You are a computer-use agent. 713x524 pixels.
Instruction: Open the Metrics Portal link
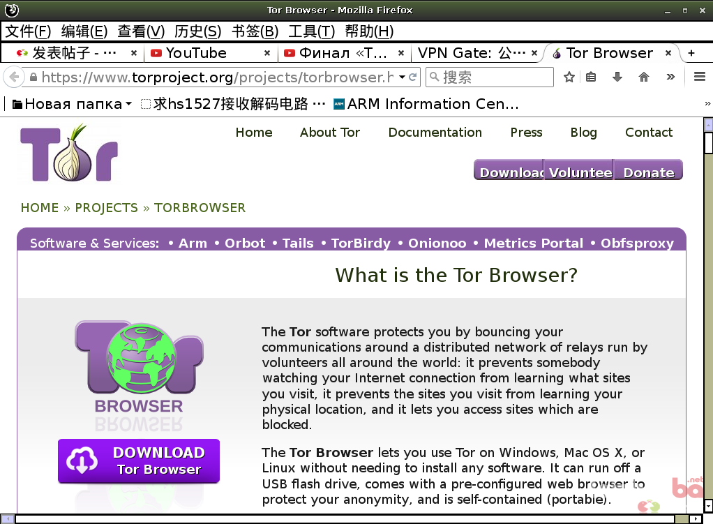(x=534, y=244)
